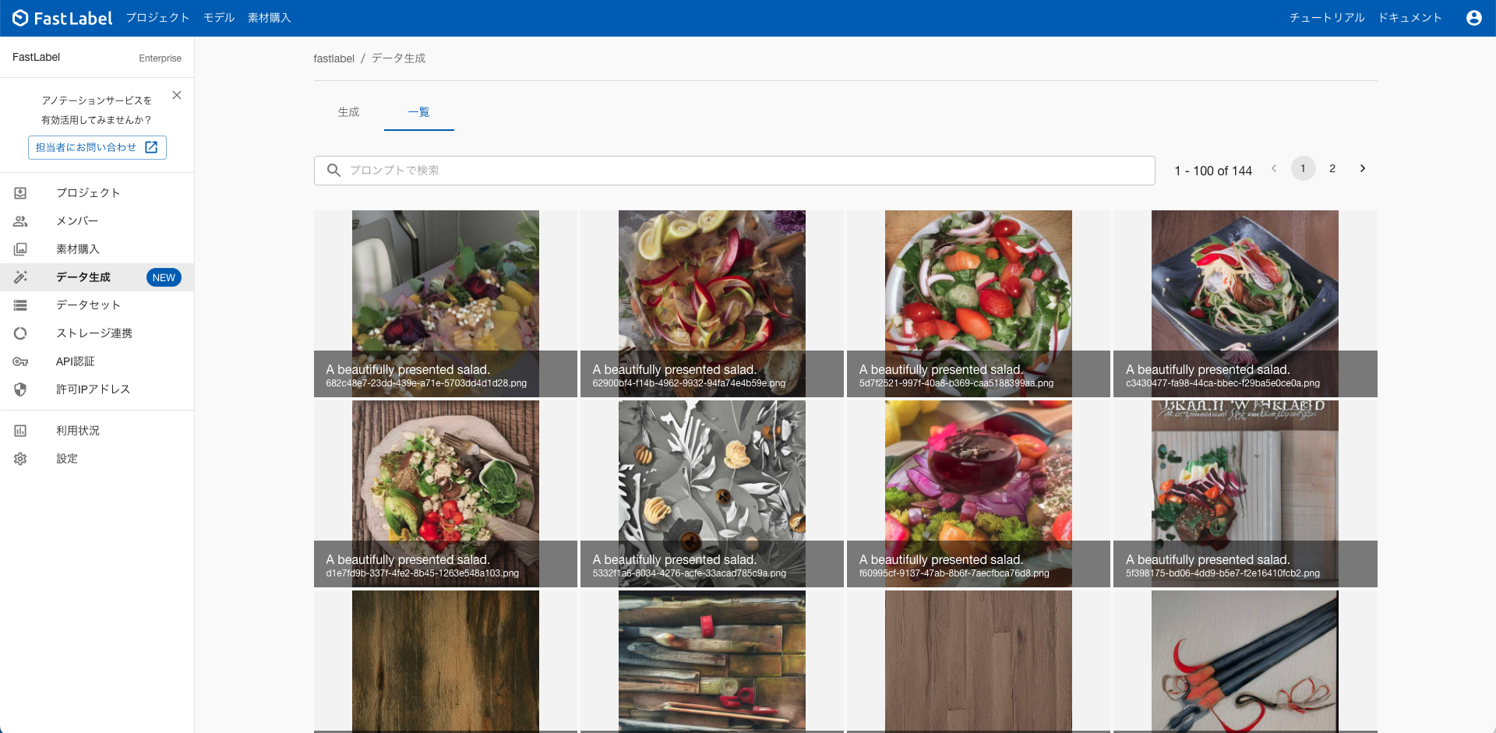Select the 一覧 tab
The width and height of the screenshot is (1496, 733).
coord(419,112)
